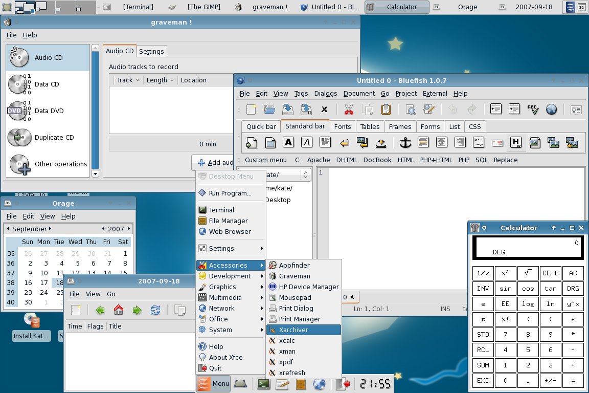The width and height of the screenshot is (589, 393).
Task: Click Run Program in desktop menu
Action: (231, 193)
